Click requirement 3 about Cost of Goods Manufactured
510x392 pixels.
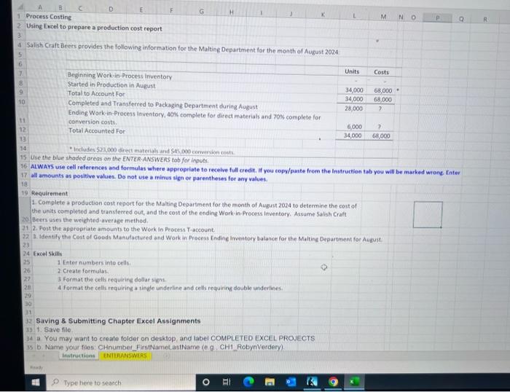(207, 238)
